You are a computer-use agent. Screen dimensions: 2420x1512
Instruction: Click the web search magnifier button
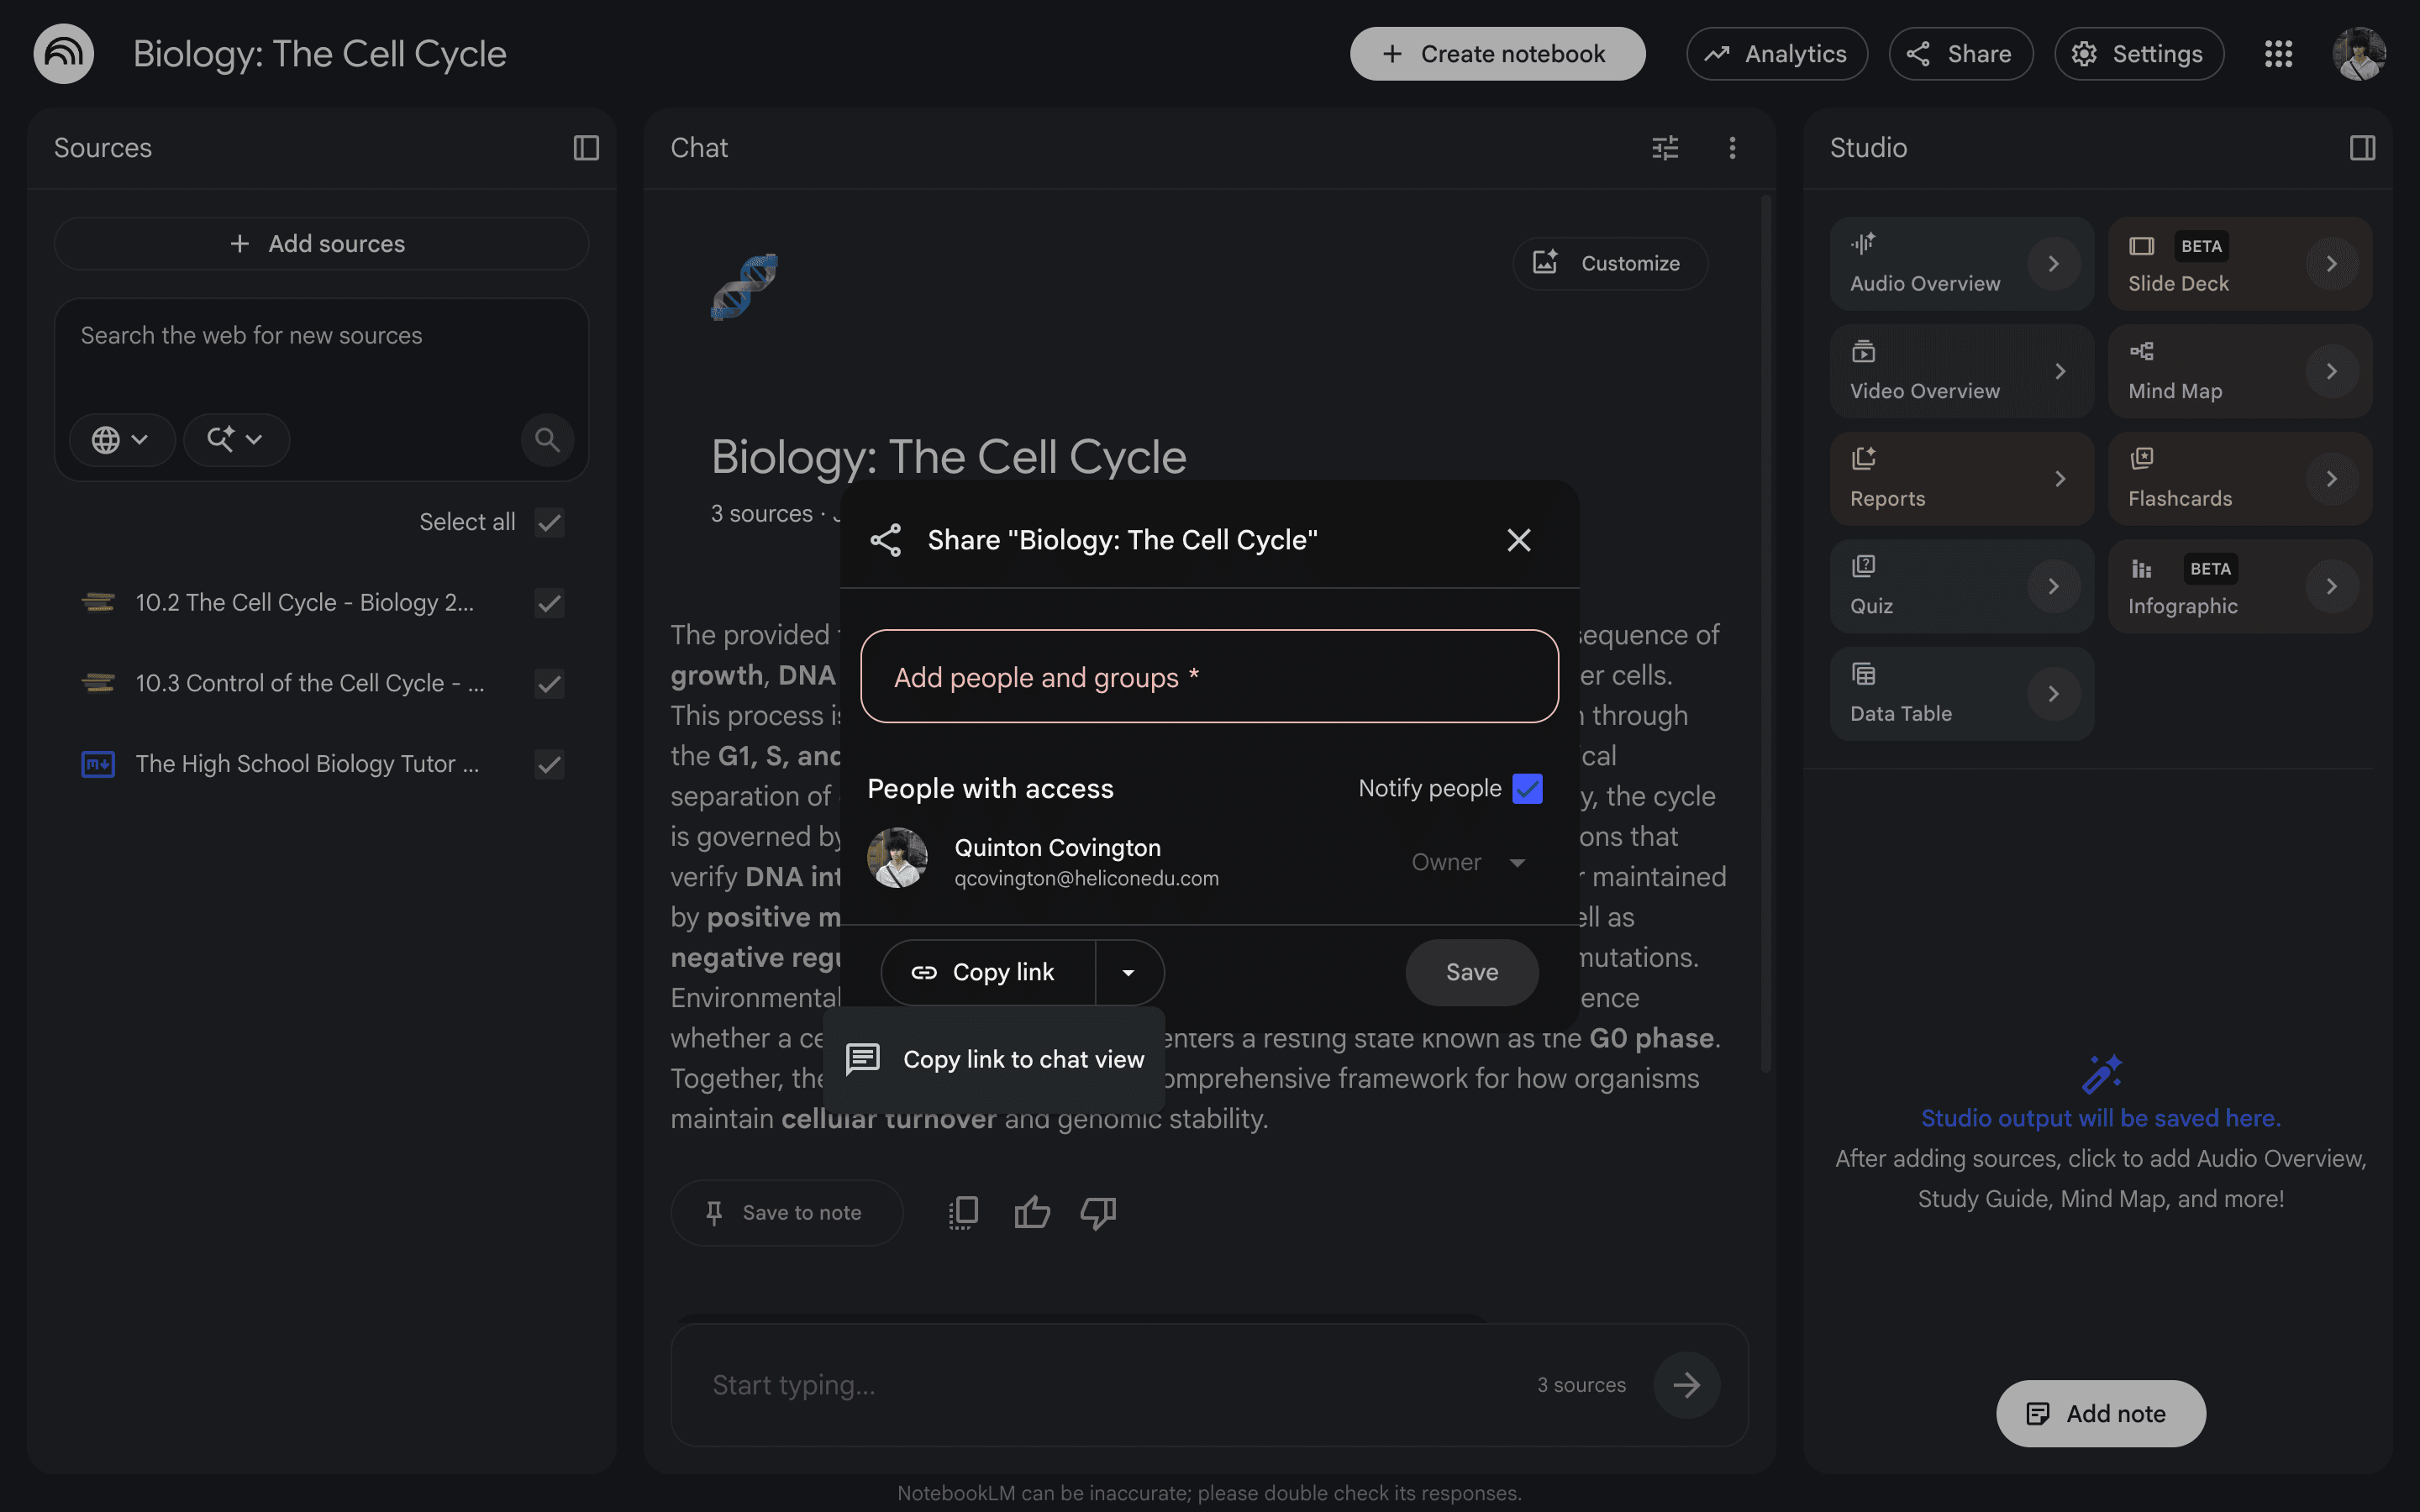coord(547,439)
